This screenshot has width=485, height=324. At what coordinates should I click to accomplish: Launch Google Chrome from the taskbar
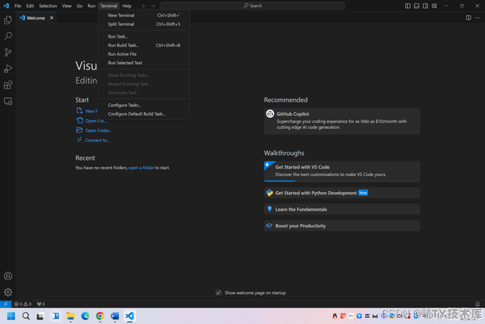[x=100, y=316]
